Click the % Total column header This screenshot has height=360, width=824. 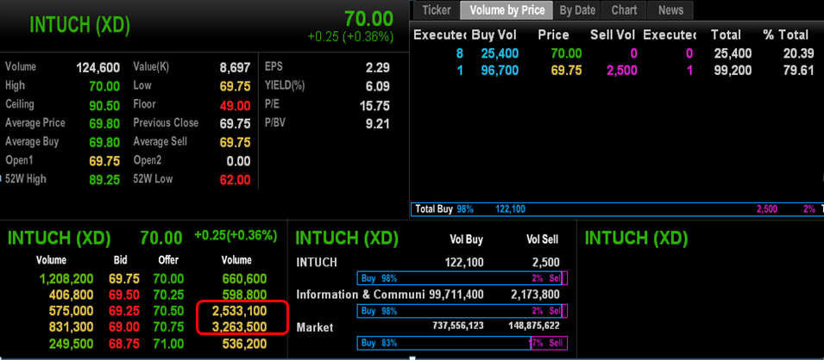point(786,35)
